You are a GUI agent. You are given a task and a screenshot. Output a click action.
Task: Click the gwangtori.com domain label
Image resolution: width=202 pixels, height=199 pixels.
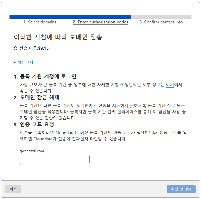click(32, 151)
